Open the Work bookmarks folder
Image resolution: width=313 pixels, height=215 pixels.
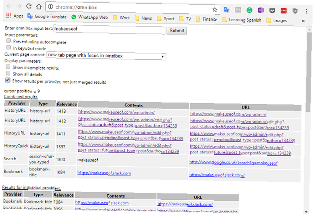[121, 18]
